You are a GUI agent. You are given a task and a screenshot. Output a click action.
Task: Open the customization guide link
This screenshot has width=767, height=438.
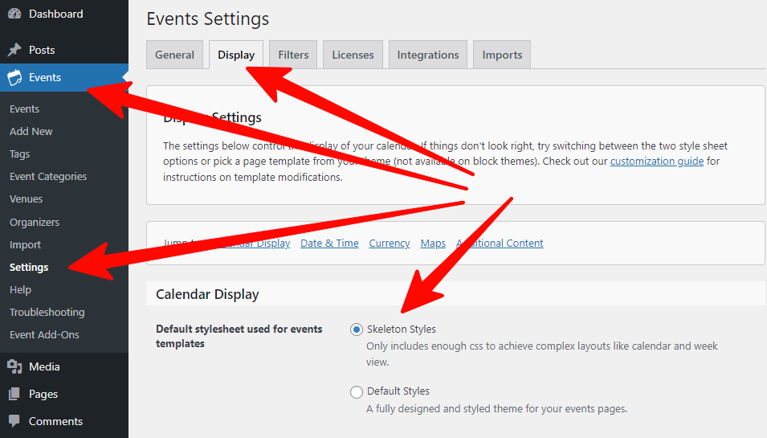coord(657,161)
